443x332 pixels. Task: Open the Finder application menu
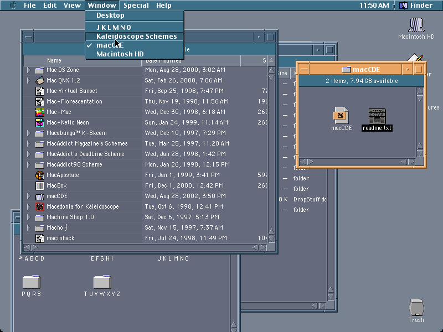(418, 5)
